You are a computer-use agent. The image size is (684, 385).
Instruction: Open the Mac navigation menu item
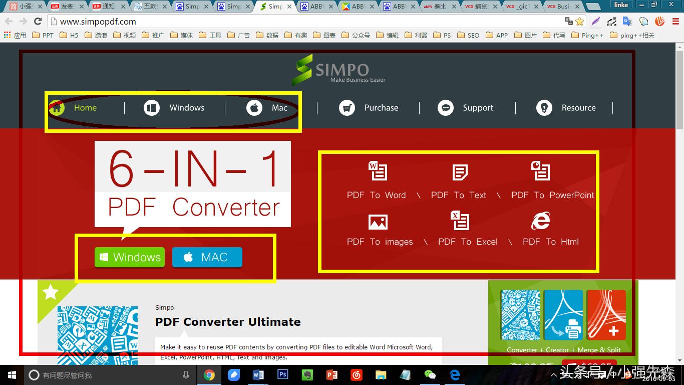pos(279,108)
